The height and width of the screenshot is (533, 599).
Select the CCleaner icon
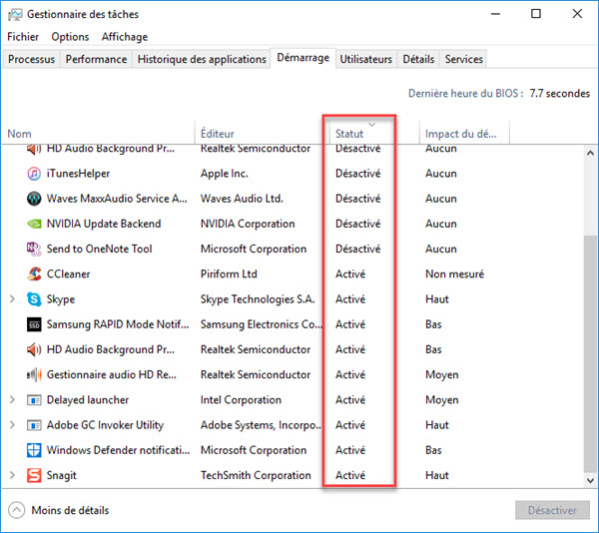click(34, 274)
